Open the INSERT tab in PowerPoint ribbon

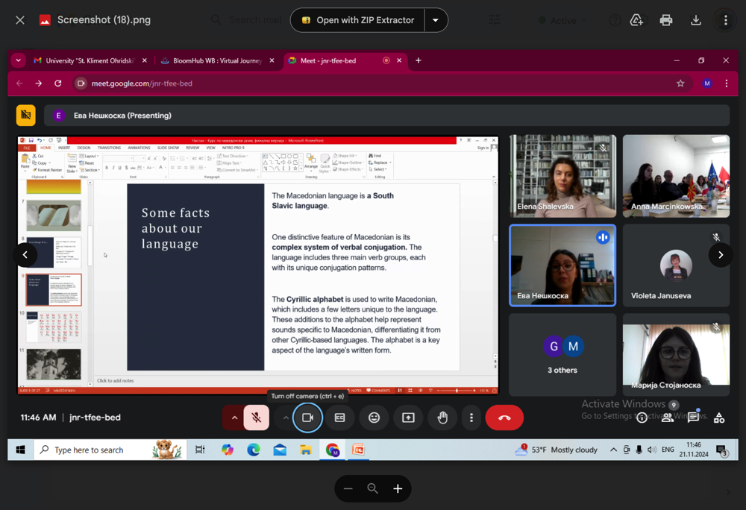tap(64, 148)
